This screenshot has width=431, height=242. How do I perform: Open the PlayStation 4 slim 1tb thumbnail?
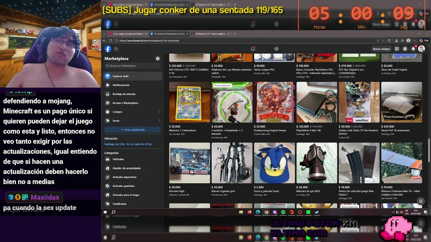point(317,102)
